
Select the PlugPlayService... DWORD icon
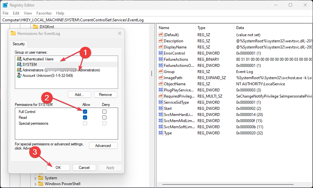[160, 90]
